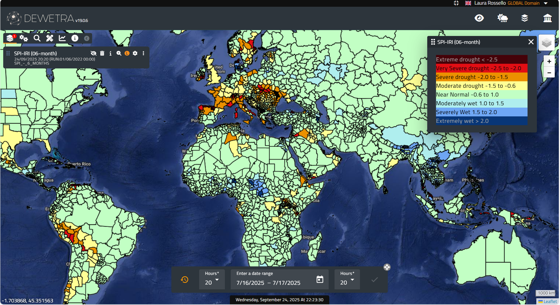
Task: Open the SPI-IRI layer three-dot menu
Action: [143, 53]
